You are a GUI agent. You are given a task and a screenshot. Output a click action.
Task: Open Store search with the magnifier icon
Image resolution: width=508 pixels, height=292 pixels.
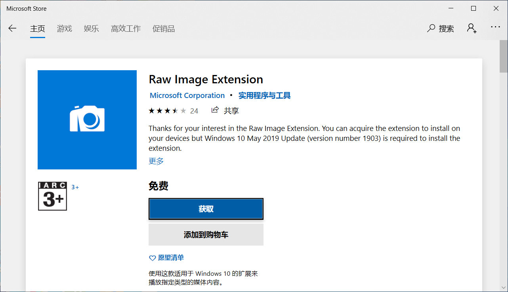click(431, 28)
